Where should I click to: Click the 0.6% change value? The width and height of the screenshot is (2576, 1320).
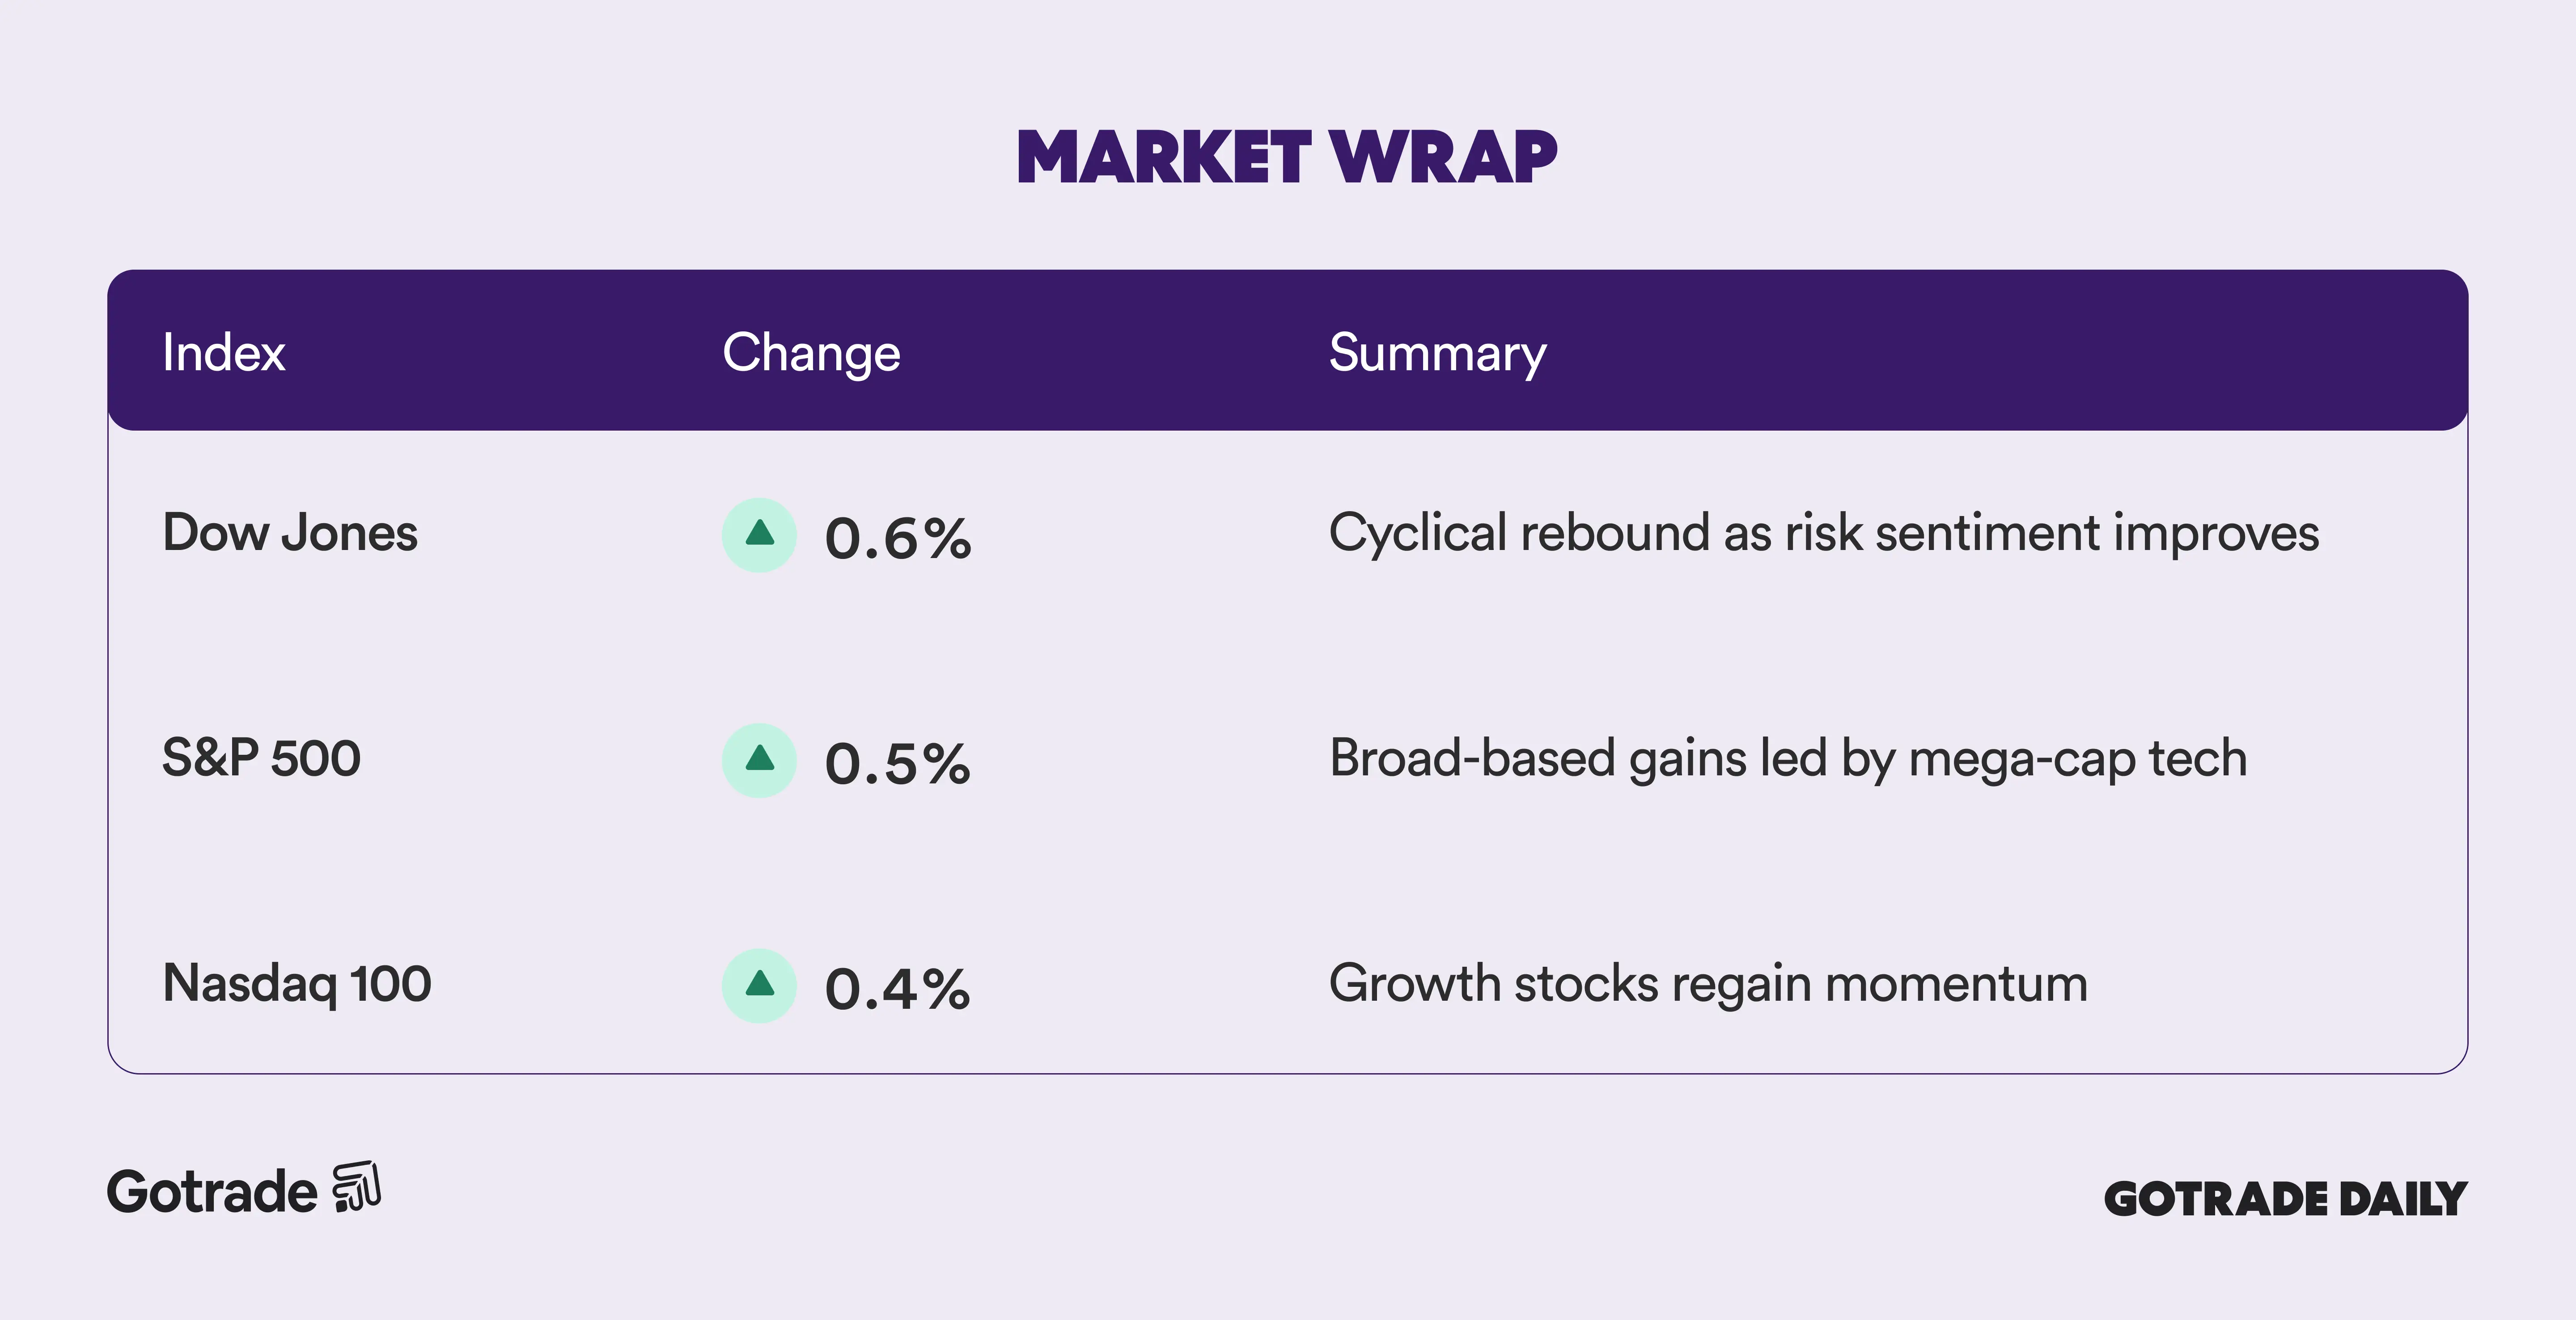[x=898, y=538]
